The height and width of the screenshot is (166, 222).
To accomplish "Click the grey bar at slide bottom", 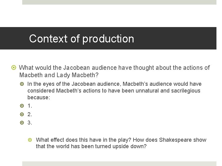I will tap(119, 164).
